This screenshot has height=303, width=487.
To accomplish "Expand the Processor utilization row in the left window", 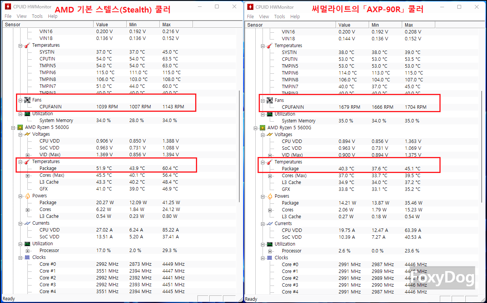I will [27, 251].
